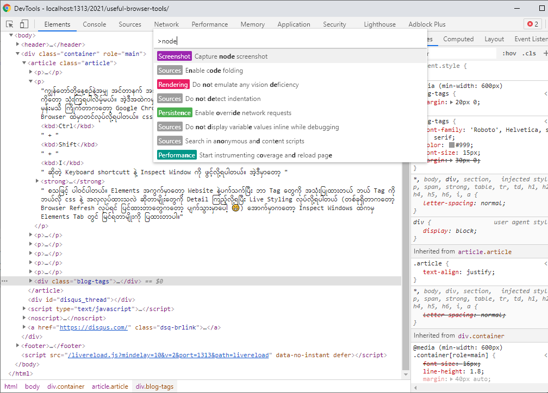
Task: Open the Lighthouse tab
Action: coord(379,24)
